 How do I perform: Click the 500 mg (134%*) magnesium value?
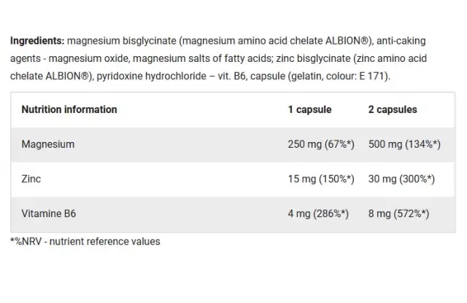404,144
